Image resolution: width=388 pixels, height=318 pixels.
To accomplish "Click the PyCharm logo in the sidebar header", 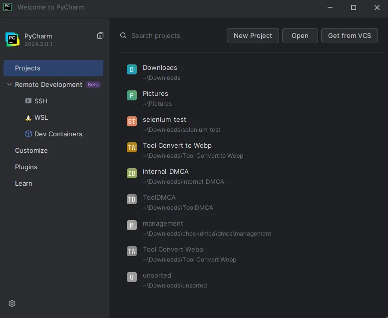I will coord(12,39).
